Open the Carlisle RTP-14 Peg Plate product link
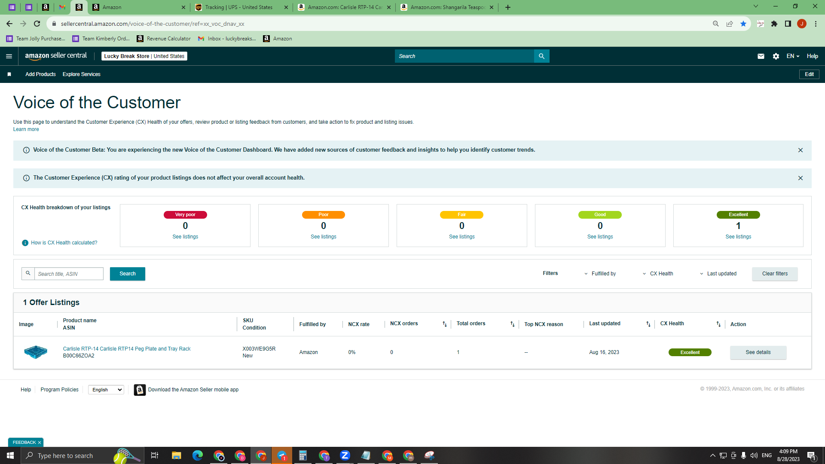The height and width of the screenshot is (464, 825). (x=127, y=349)
